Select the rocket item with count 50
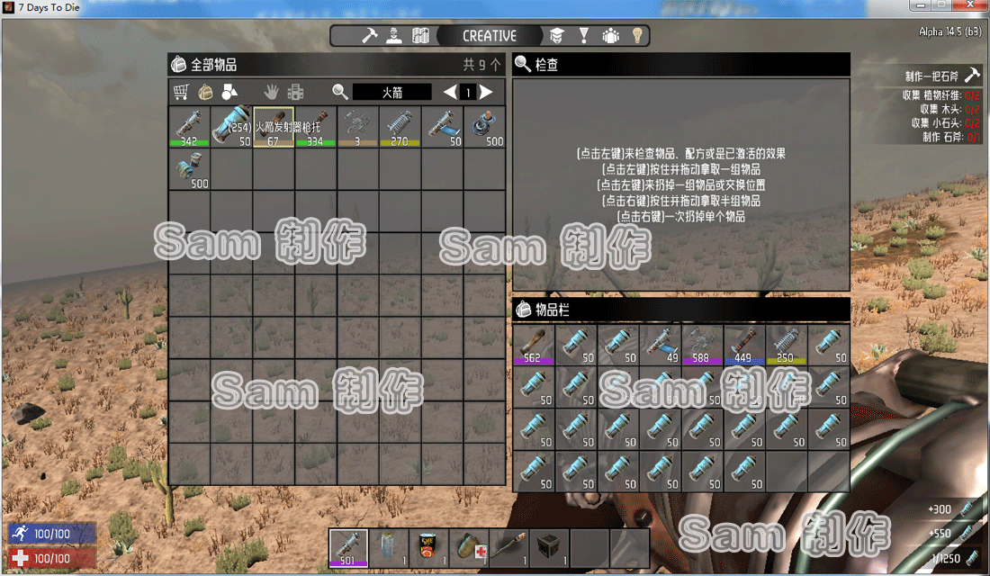The width and height of the screenshot is (990, 576). pyautogui.click(x=231, y=126)
